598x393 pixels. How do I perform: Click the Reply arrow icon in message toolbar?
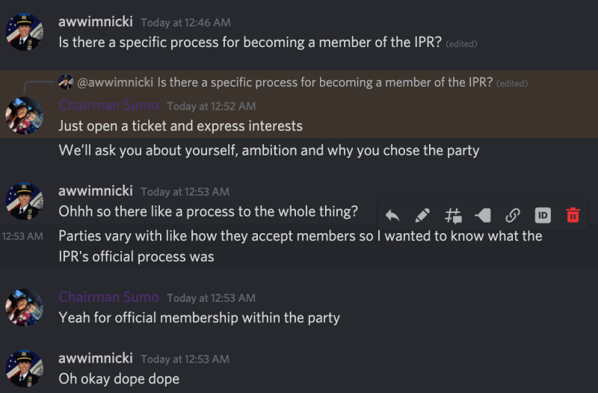pos(392,216)
